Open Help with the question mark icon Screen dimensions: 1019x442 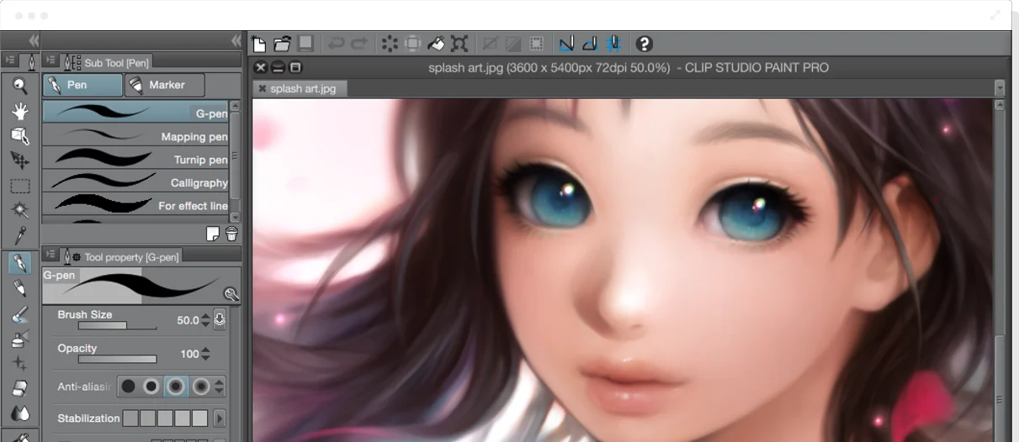pos(644,44)
